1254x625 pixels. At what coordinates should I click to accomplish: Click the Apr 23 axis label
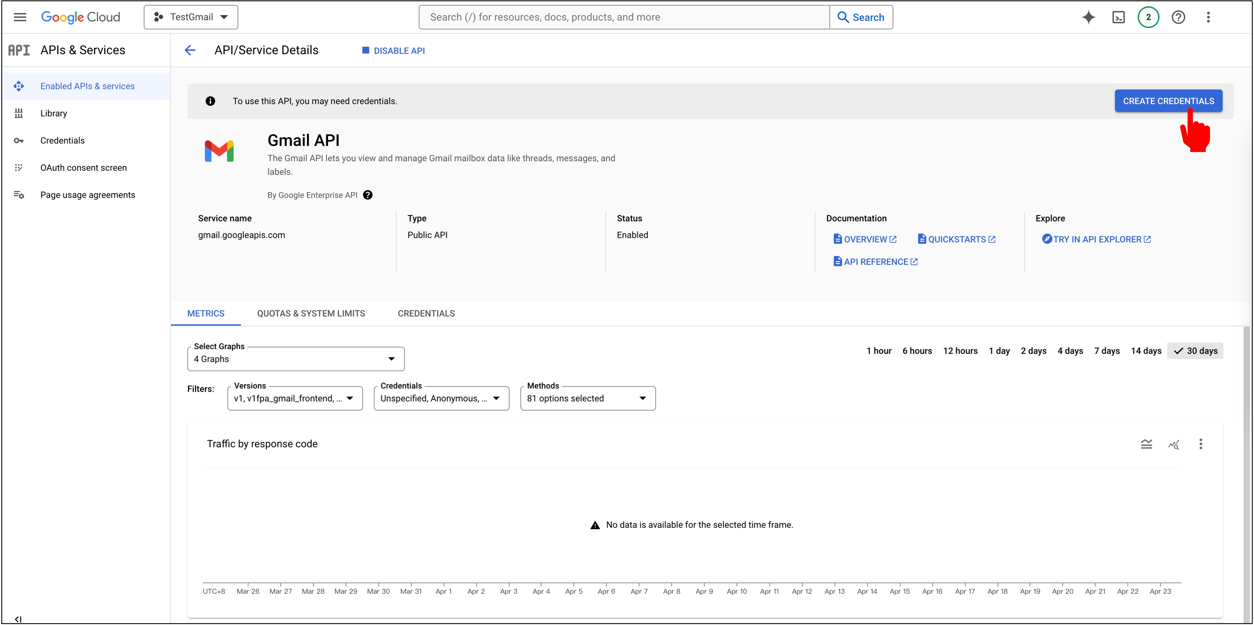[x=1160, y=592]
